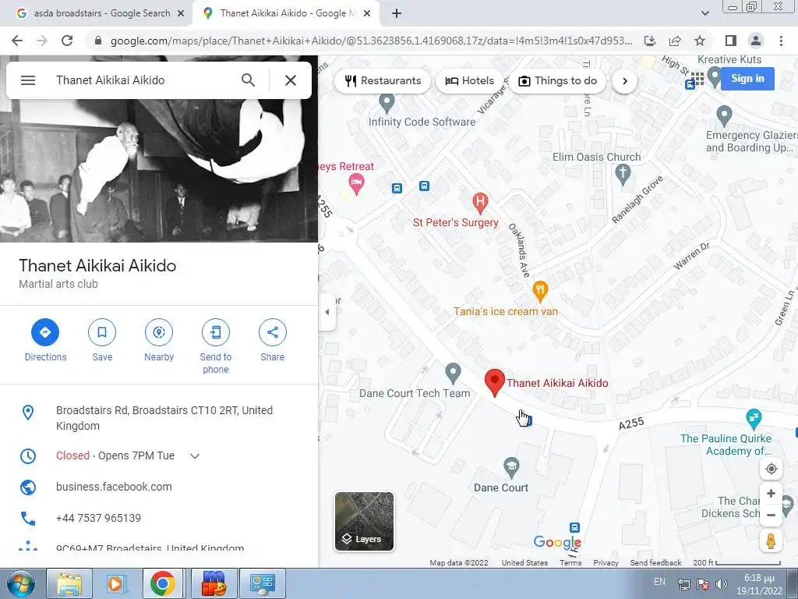
Task: Zoom out on the map
Action: (771, 515)
